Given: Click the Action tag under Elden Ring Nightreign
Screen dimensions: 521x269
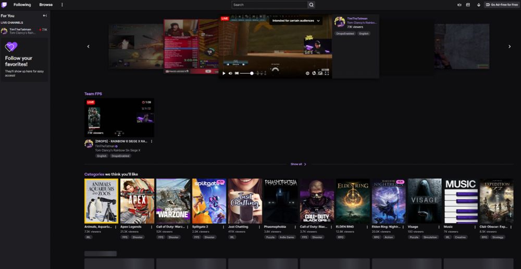Looking at the screenshot, I should point(389,237).
